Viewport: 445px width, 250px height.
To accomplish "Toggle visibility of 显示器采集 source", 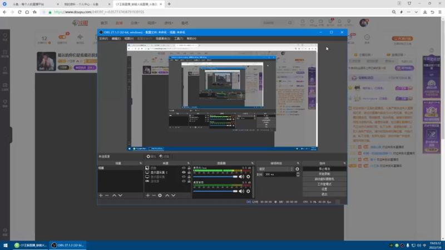I will [x=184, y=177].
